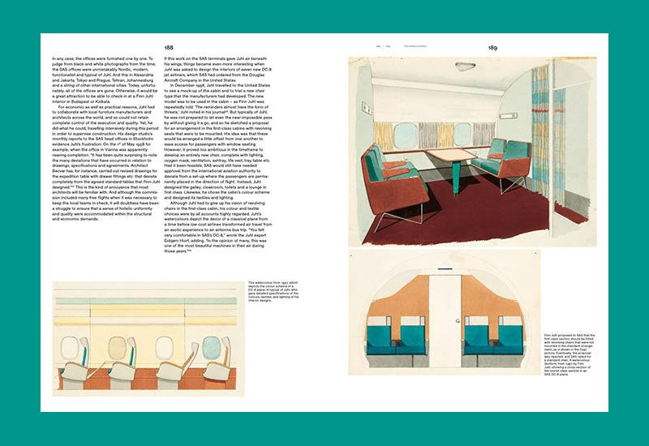
Task: Click caption beginning "This watercolour from"
Action: pyautogui.click(x=273, y=292)
